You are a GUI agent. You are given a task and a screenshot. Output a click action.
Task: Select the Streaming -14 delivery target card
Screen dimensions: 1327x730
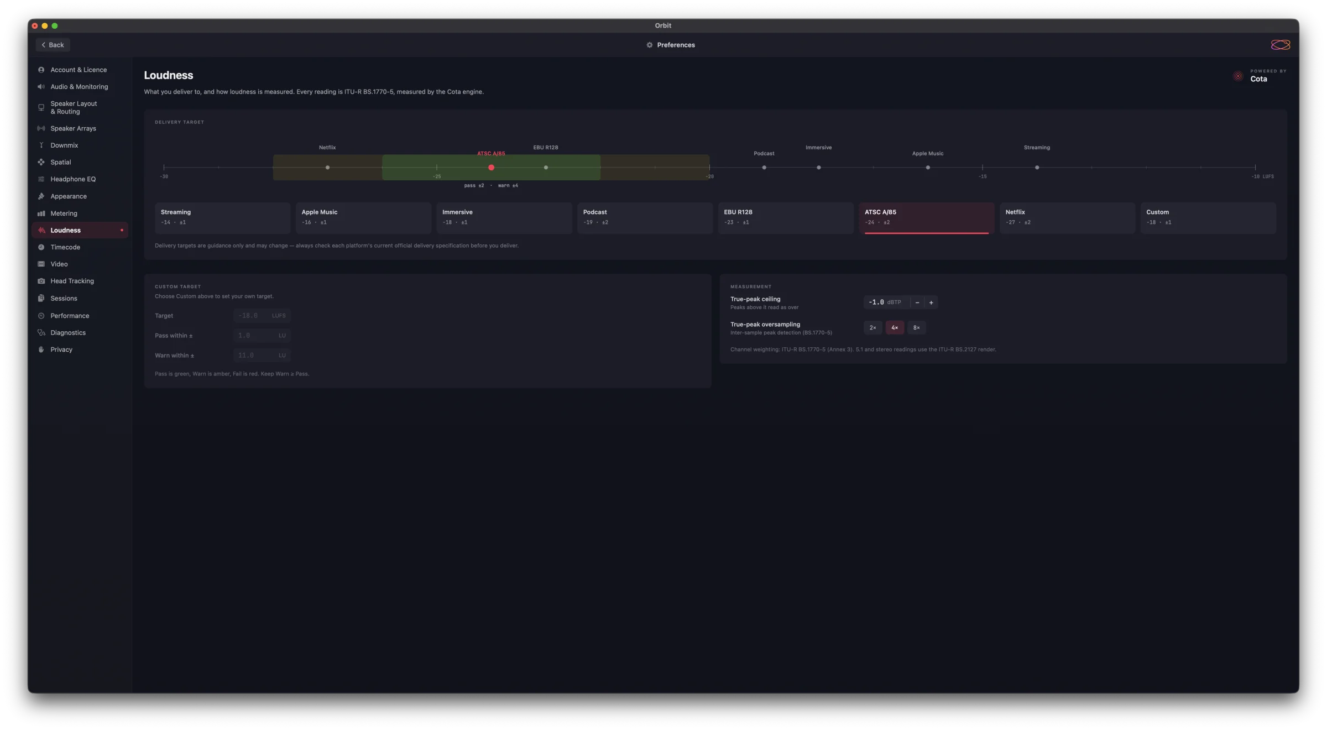coord(222,218)
